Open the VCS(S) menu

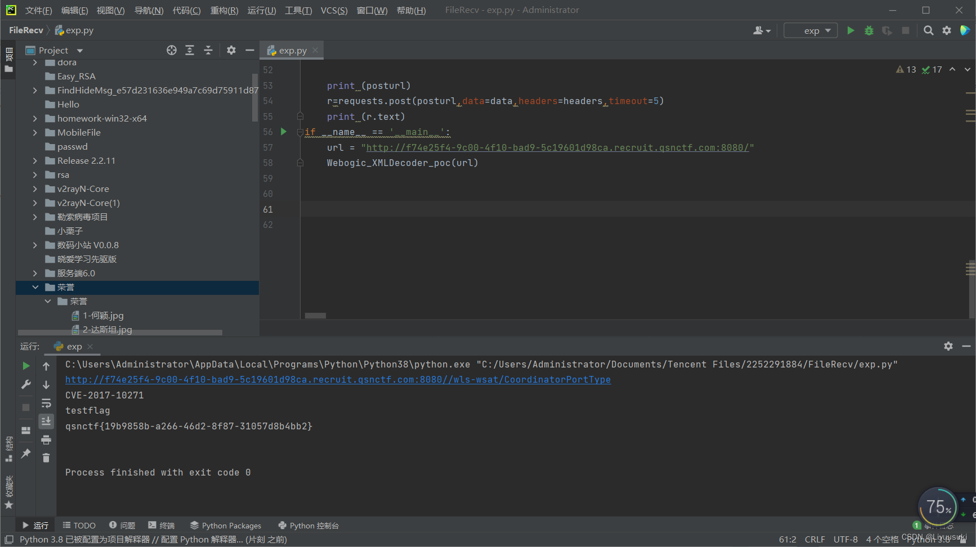tap(334, 10)
